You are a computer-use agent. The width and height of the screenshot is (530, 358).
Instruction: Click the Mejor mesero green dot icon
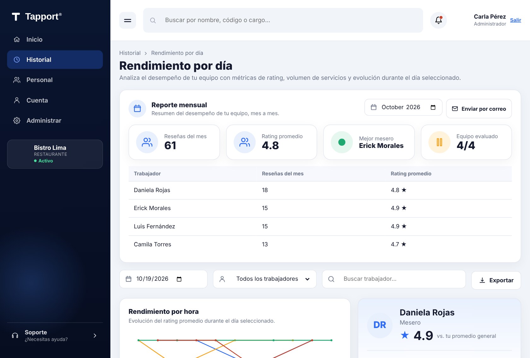click(x=342, y=142)
